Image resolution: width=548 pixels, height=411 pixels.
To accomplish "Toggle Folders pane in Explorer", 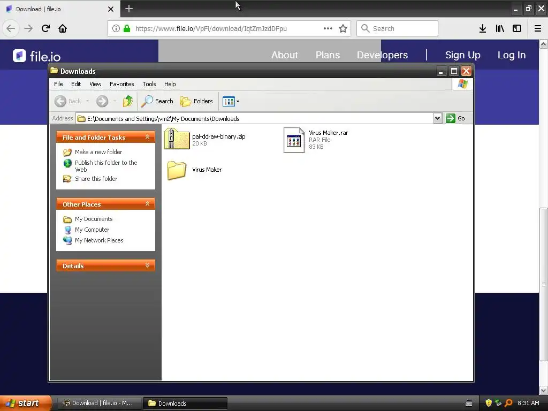I will [196, 101].
